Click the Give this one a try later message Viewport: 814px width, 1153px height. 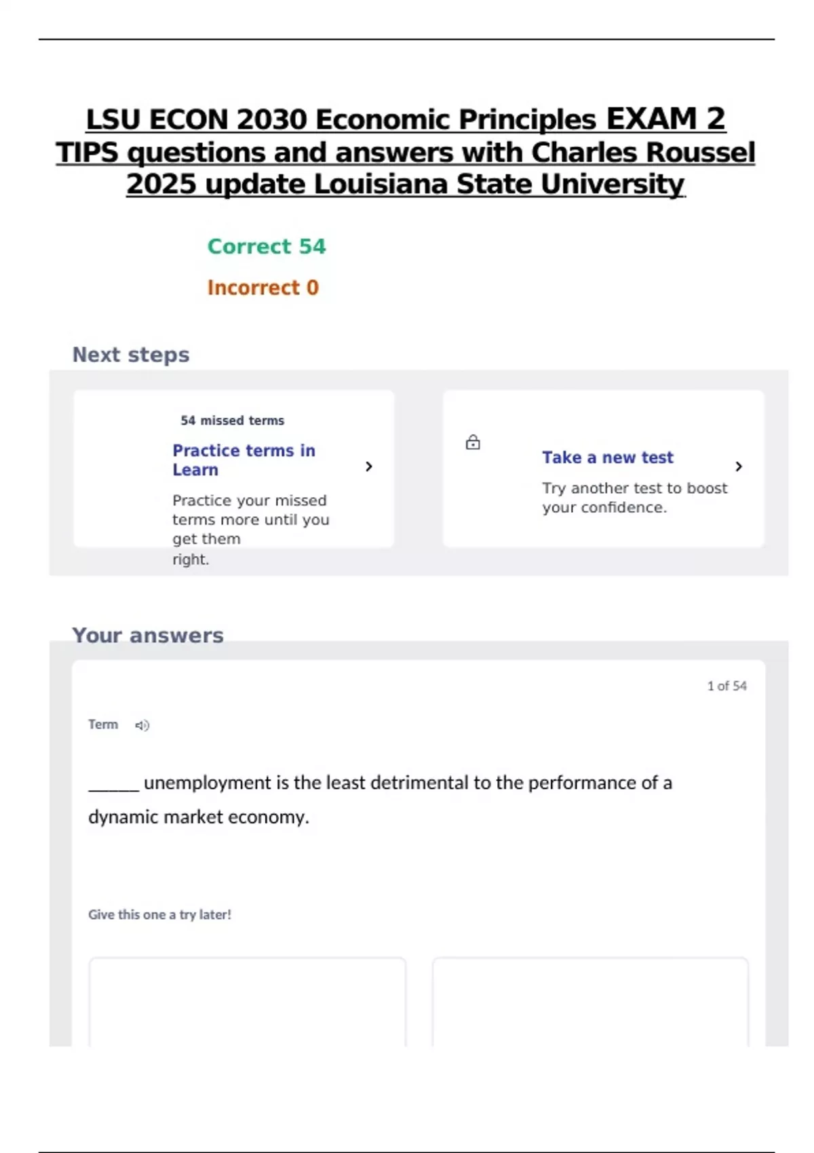159,914
